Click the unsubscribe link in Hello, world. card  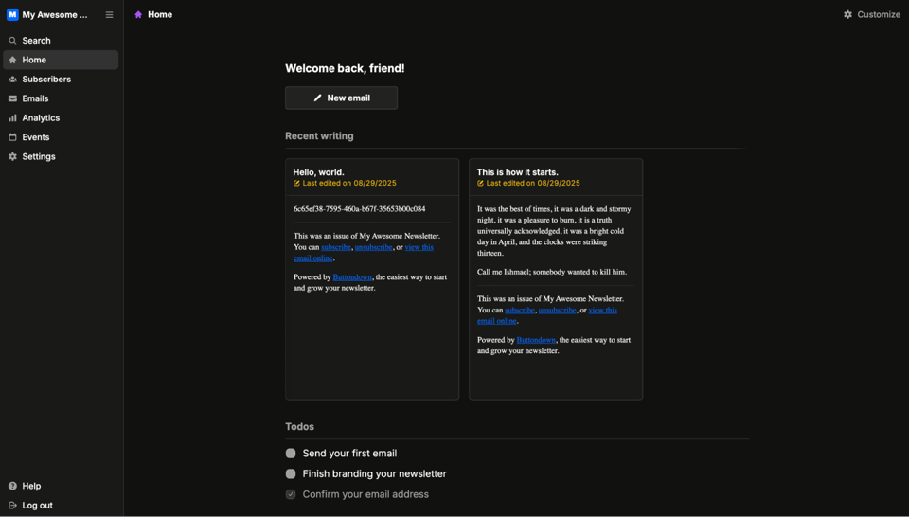(x=373, y=247)
